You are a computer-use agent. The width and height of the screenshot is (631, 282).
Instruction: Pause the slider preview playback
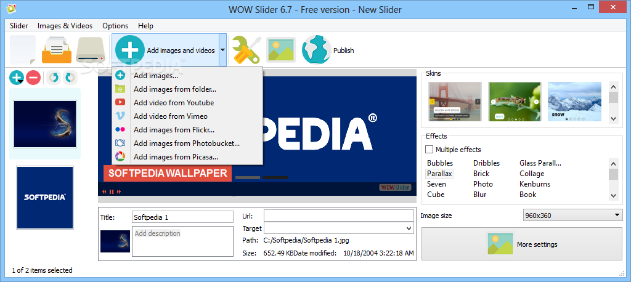pos(112,191)
